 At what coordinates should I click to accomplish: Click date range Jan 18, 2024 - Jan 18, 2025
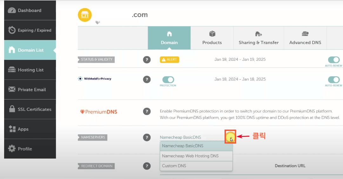[x=240, y=79]
